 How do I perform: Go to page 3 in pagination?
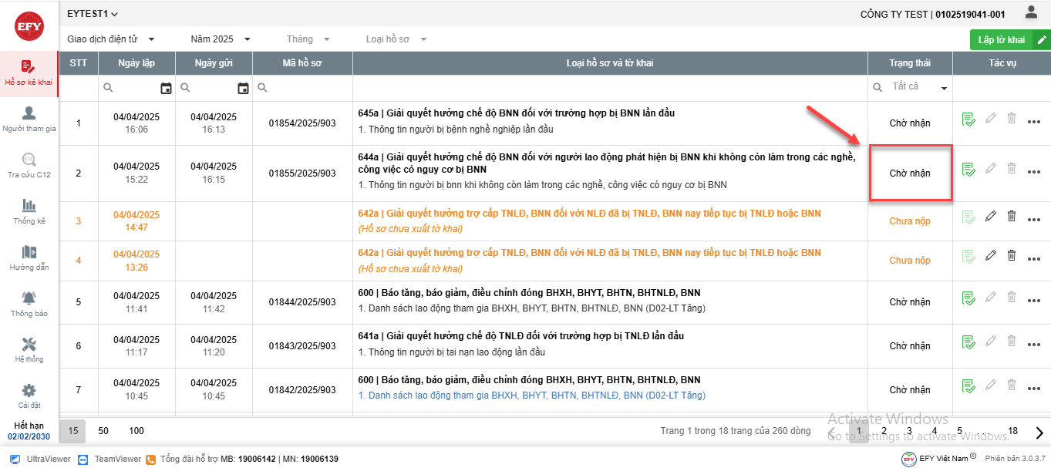(909, 432)
